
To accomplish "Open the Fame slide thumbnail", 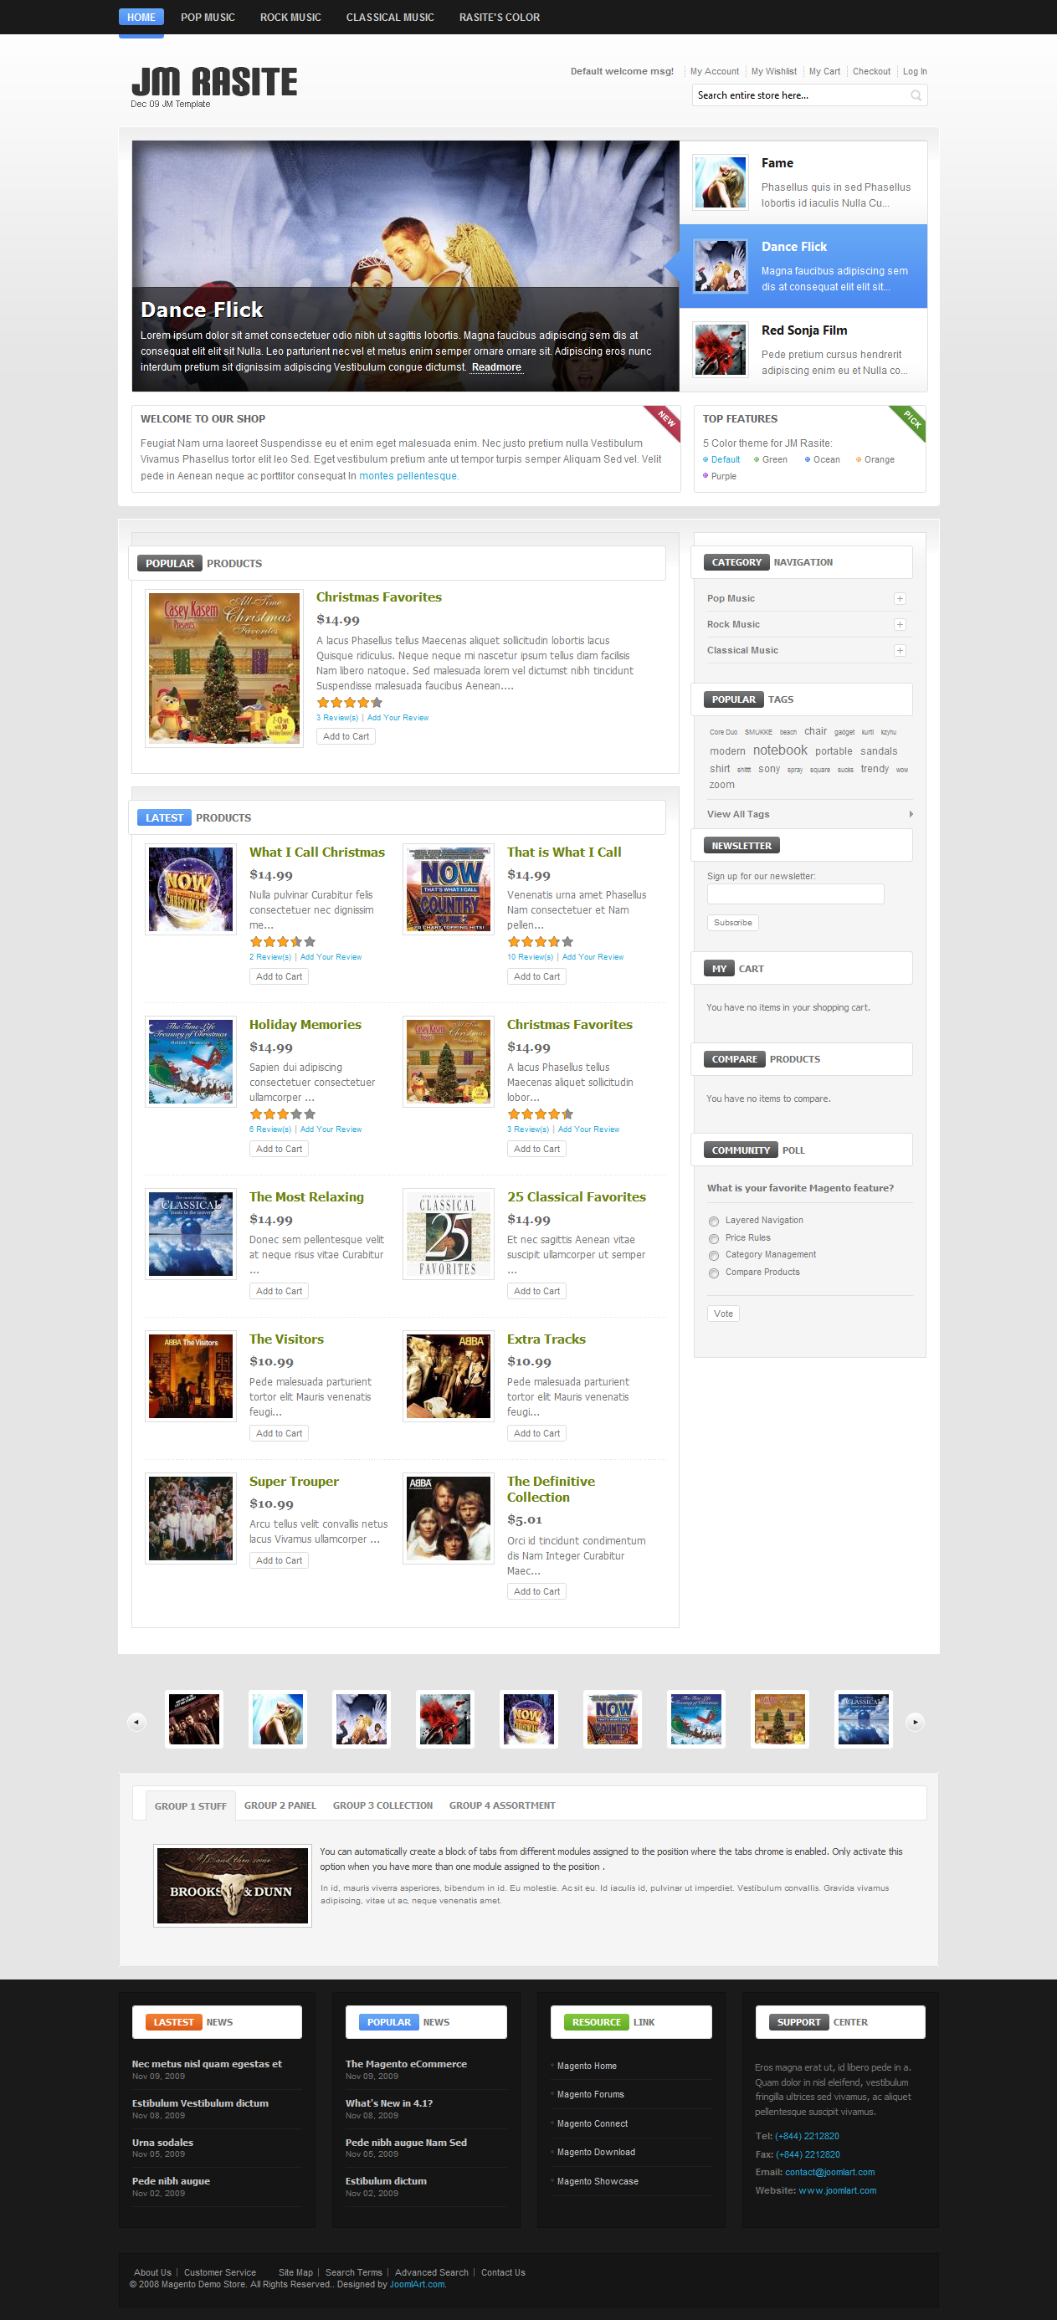I will click(x=720, y=182).
